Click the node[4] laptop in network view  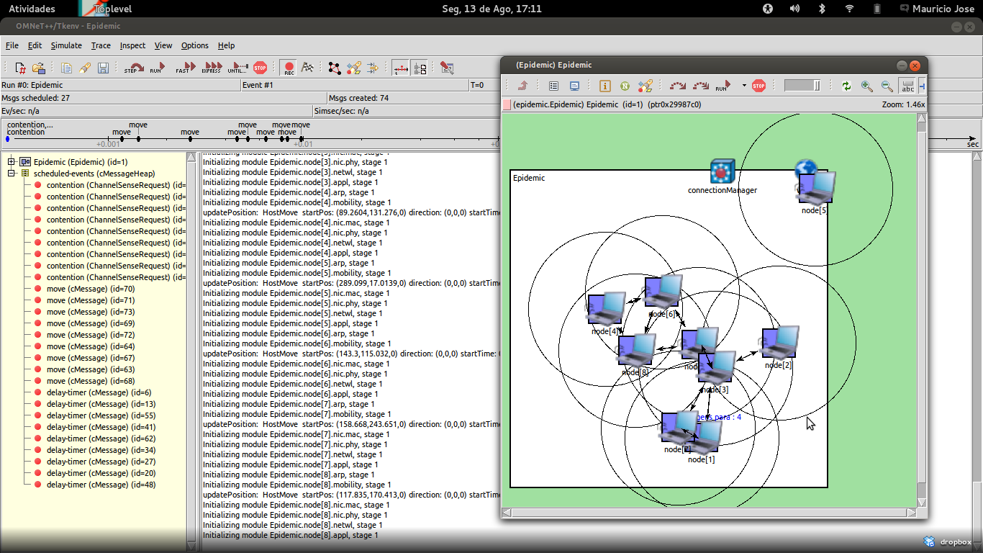(606, 309)
